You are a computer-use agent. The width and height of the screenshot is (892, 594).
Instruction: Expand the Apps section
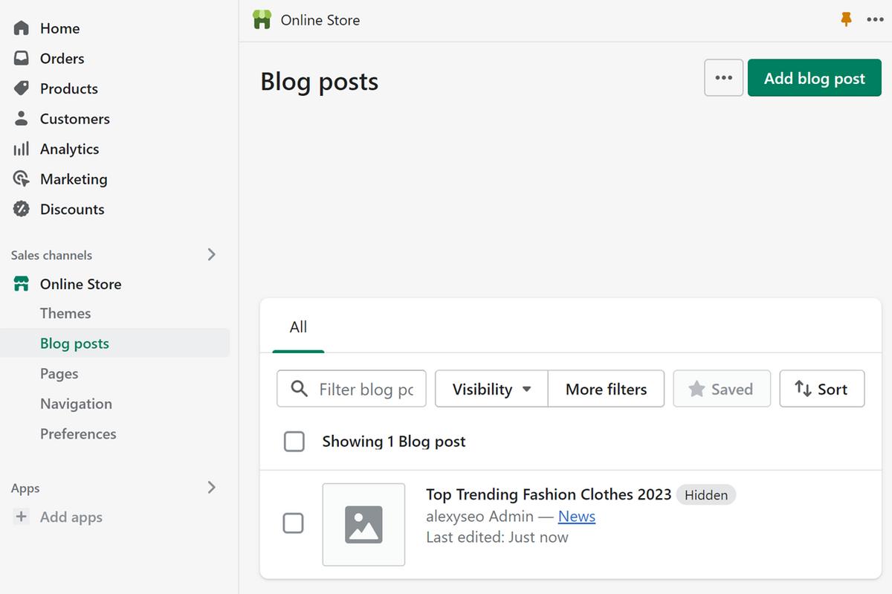212,488
